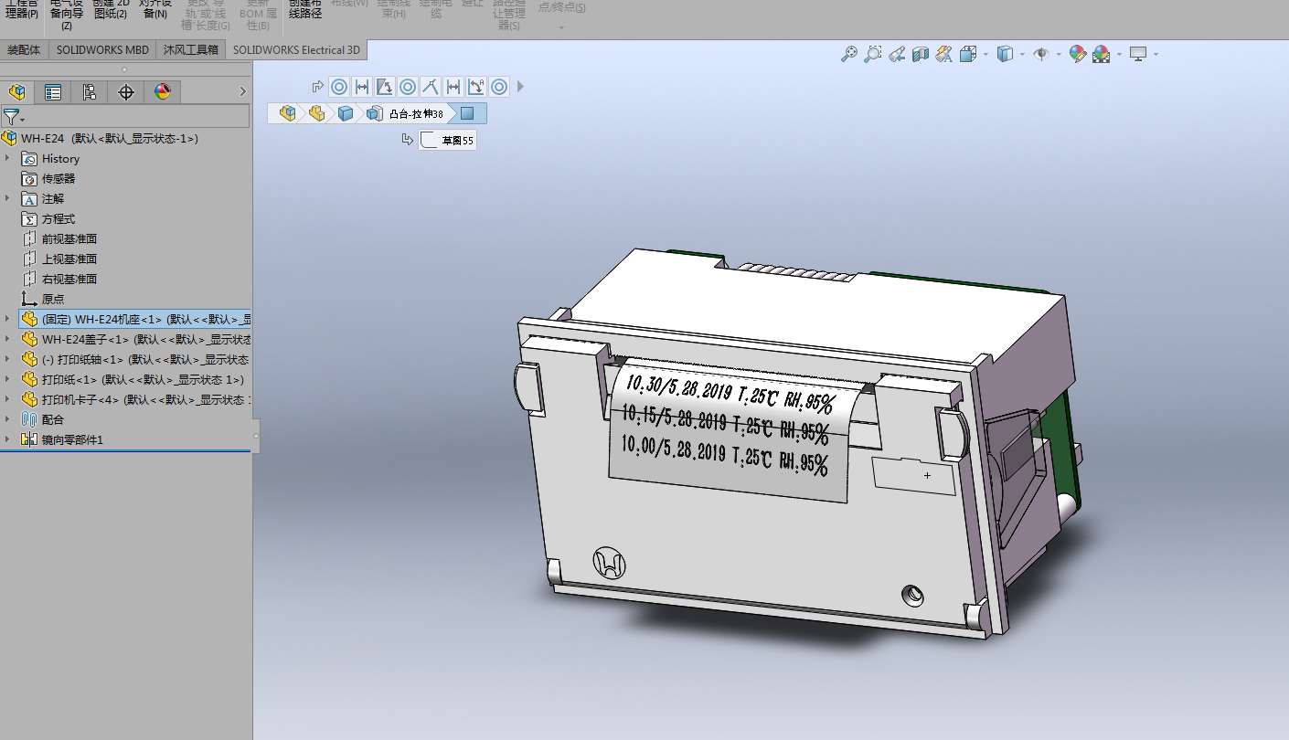The image size is (1289, 740).
Task: Click the Edit Appearance color ball icon
Action: (x=1078, y=54)
